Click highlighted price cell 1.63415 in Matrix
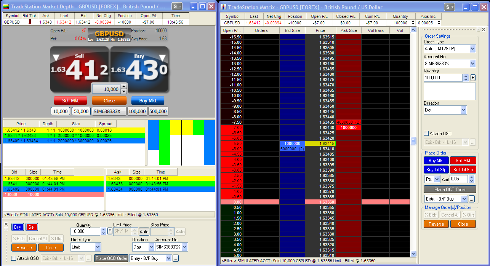The image size is (490, 266). point(320,143)
